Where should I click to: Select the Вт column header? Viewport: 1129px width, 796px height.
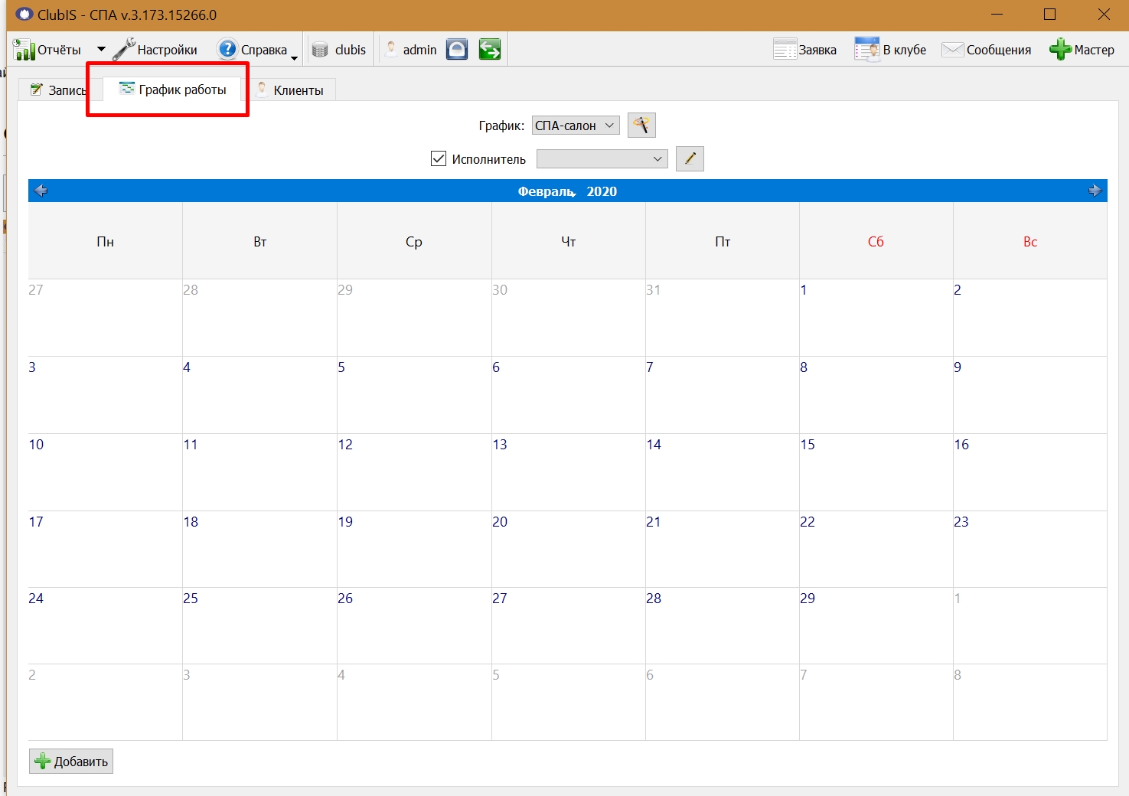click(x=260, y=241)
